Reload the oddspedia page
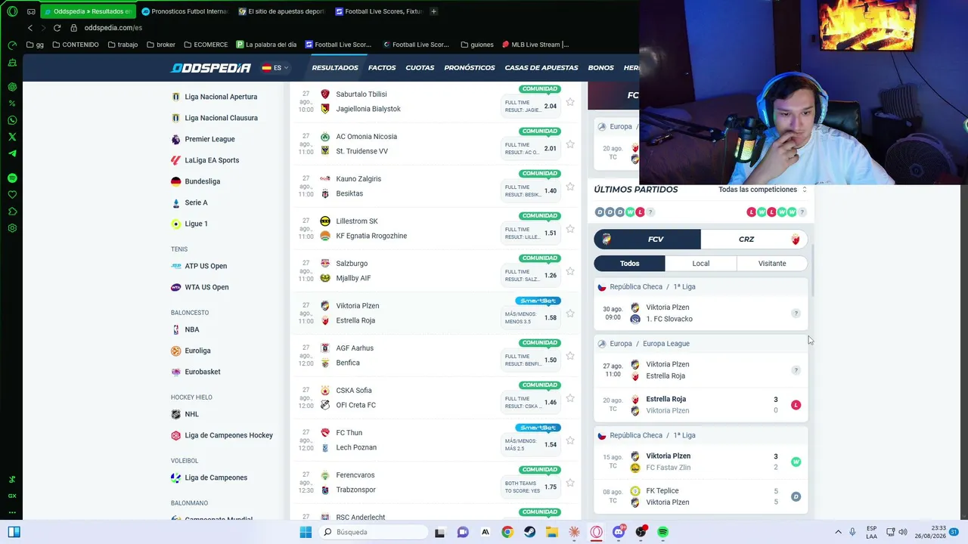The height and width of the screenshot is (544, 968). coord(57,28)
